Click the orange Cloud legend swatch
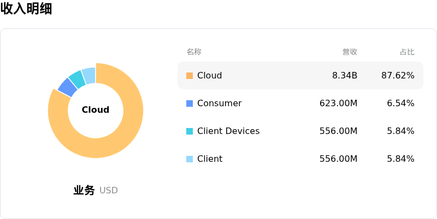437x219 pixels. pyautogui.click(x=190, y=76)
